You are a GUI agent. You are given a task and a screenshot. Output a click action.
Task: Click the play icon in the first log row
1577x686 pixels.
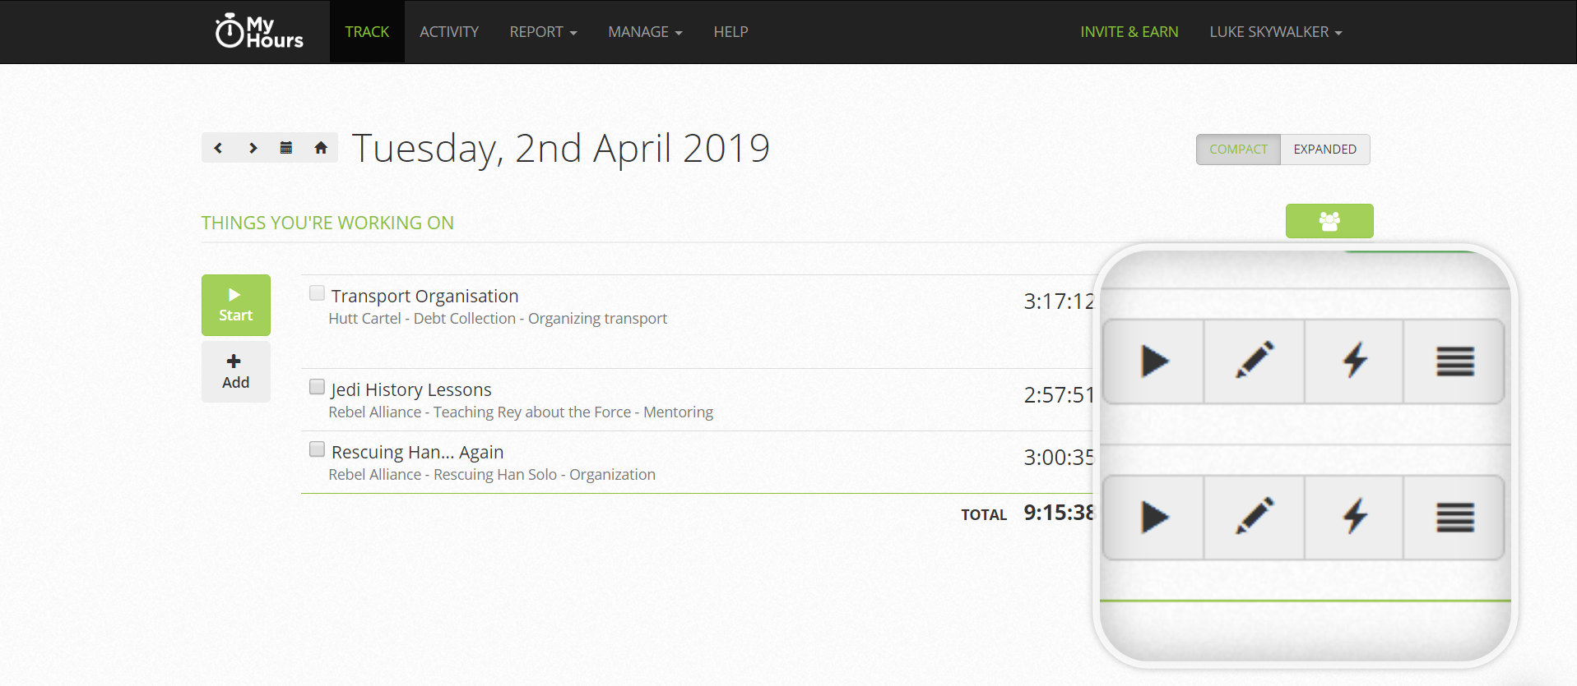(1153, 361)
